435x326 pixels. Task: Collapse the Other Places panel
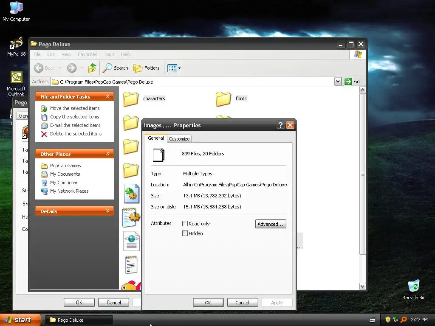point(107,154)
